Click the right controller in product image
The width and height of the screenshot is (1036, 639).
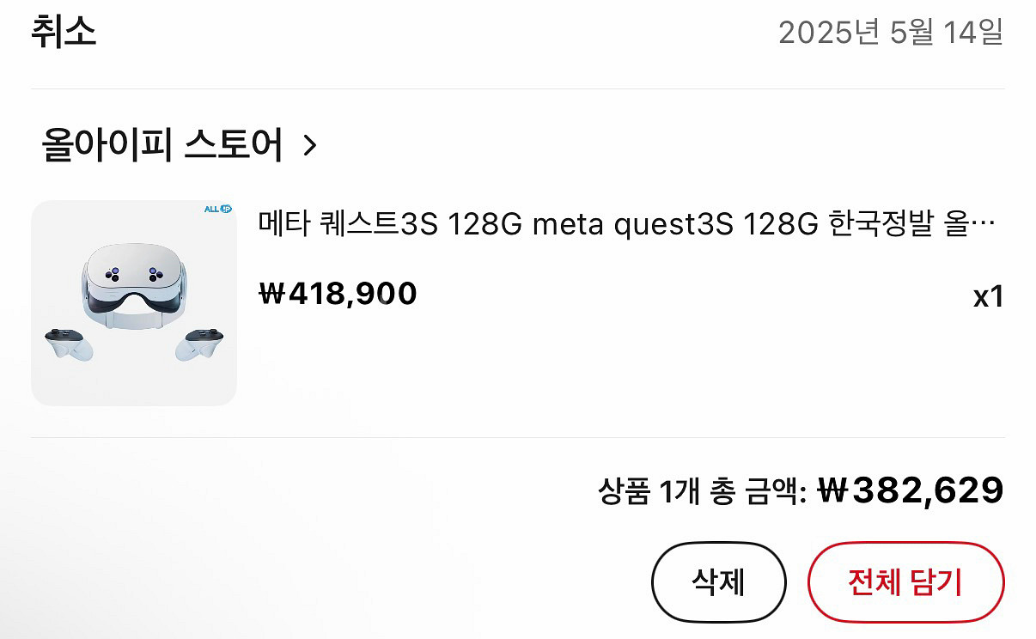(x=199, y=343)
